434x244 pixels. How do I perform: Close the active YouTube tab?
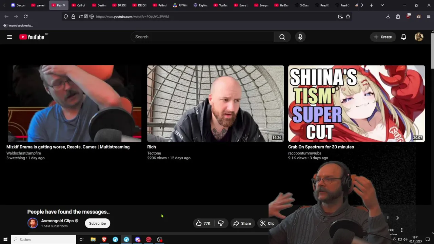click(64, 5)
